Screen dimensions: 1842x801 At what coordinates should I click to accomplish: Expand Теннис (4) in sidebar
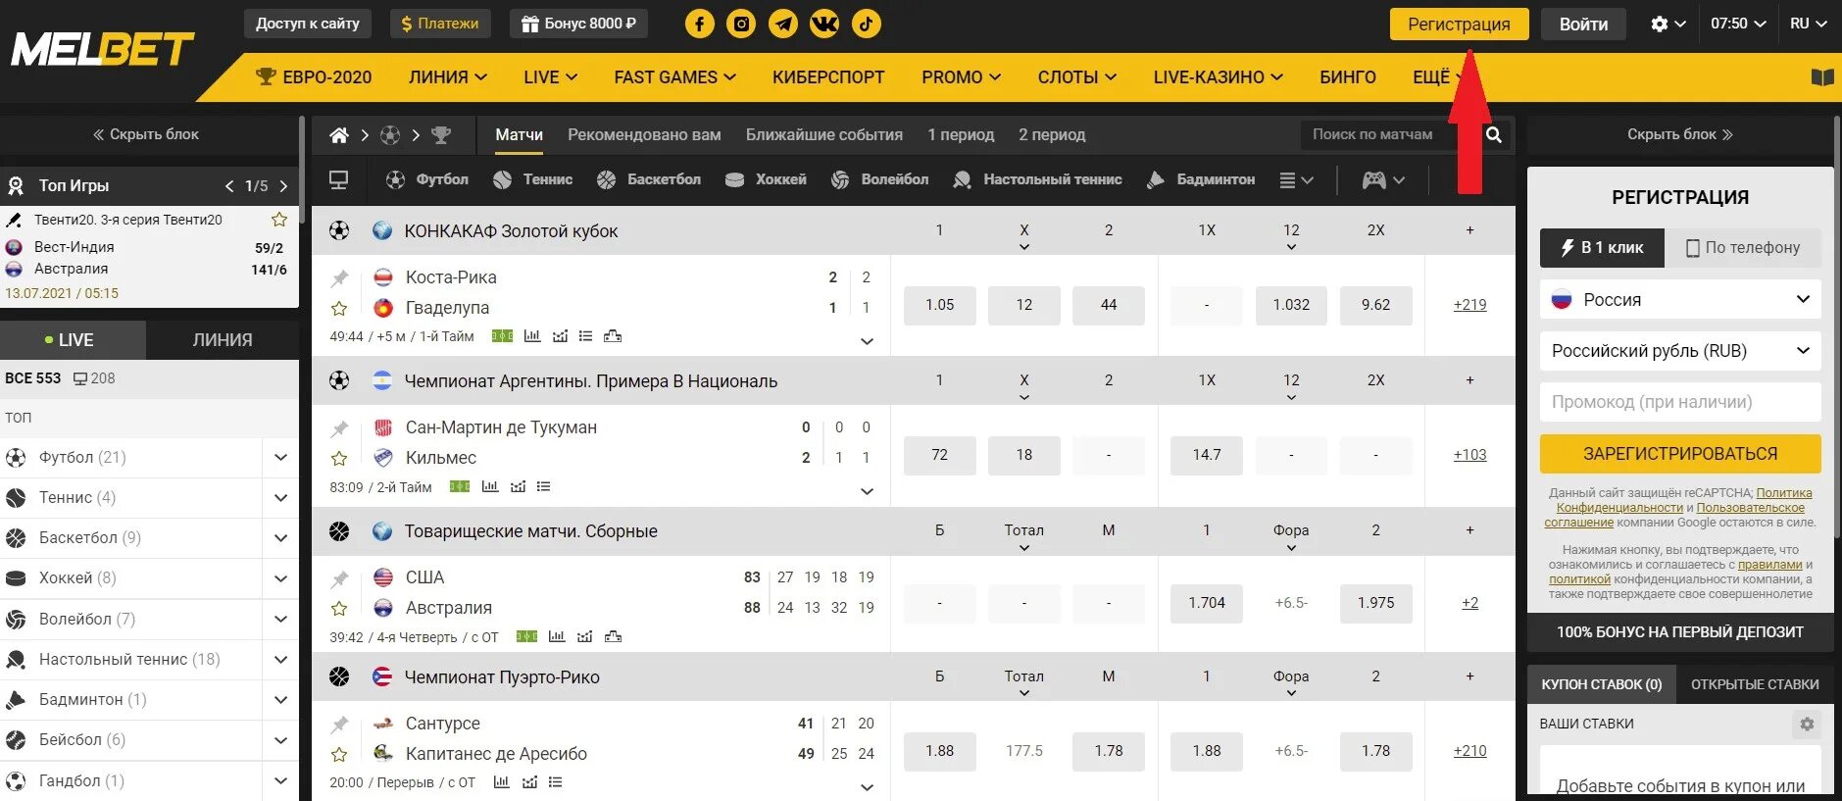coord(280,498)
